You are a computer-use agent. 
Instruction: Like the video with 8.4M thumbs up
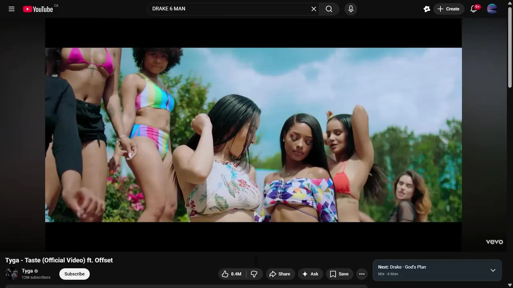pos(232,274)
